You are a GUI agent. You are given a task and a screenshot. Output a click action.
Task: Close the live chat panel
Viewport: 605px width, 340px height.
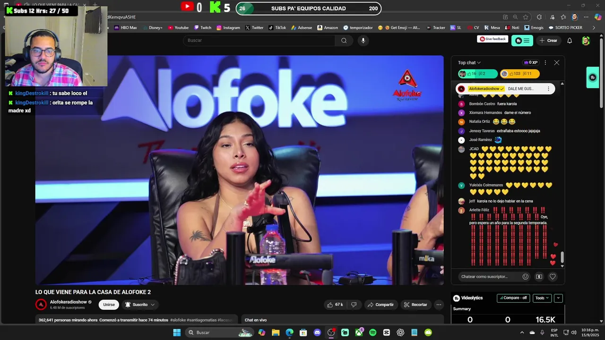tap(556, 62)
